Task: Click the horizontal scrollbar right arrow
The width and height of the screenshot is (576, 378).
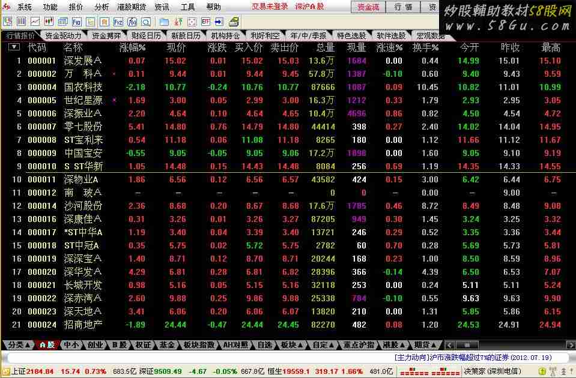Action: tap(571, 345)
